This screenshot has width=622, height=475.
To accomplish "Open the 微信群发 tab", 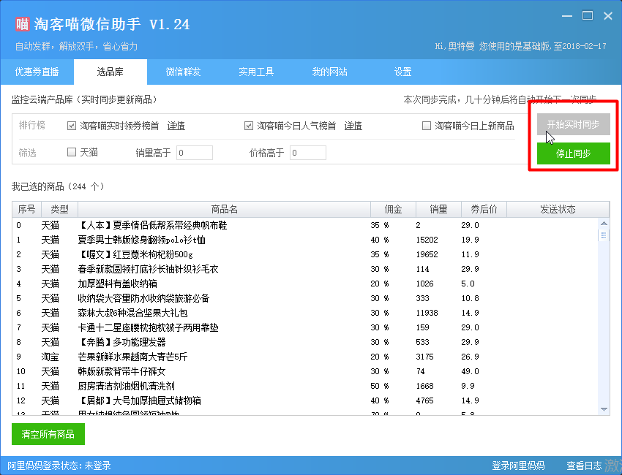I will pos(183,72).
